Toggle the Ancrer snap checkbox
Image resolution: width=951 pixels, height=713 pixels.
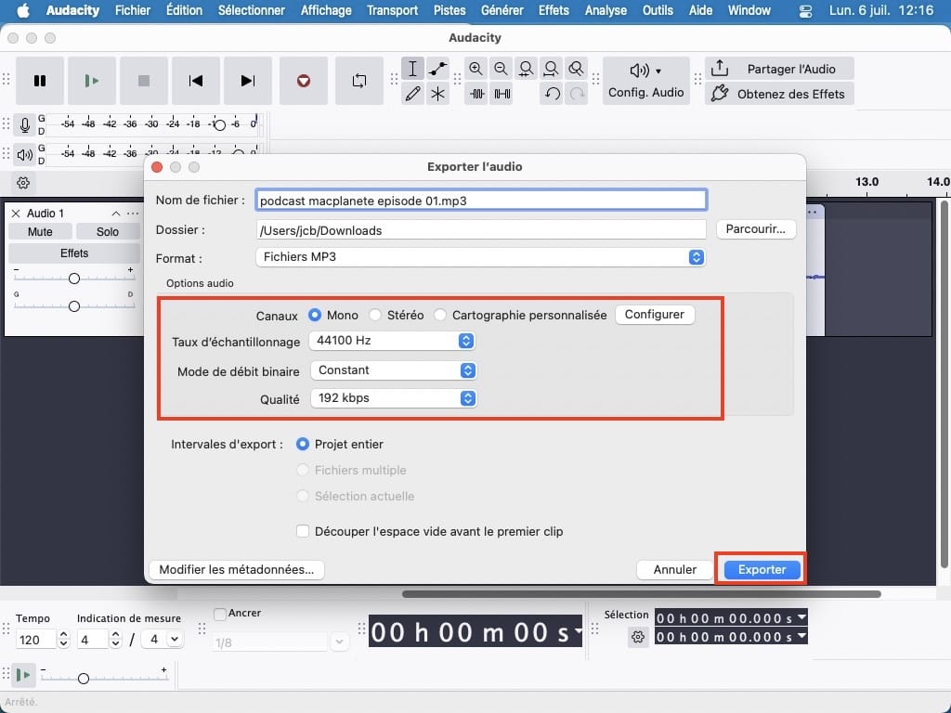coord(220,614)
